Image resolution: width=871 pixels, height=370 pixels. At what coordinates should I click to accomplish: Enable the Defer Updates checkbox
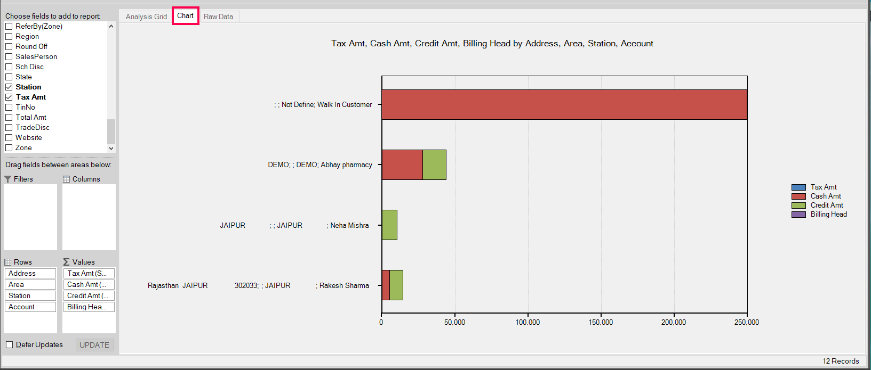10,345
